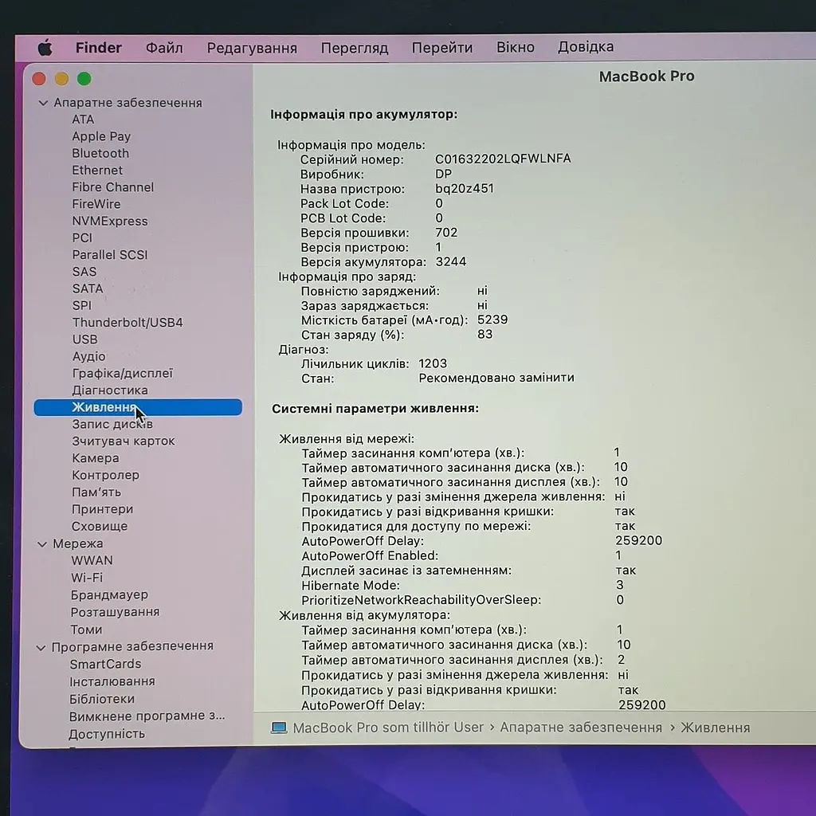Image resolution: width=816 pixels, height=816 pixels.
Task: Open the Довідка menu
Action: (x=586, y=47)
